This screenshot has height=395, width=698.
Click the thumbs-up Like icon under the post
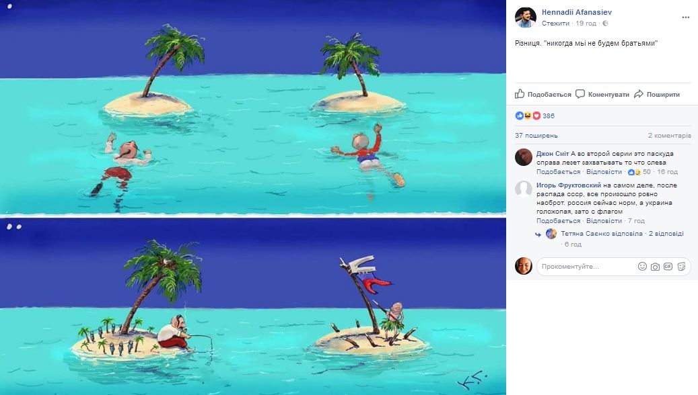pyautogui.click(x=520, y=94)
